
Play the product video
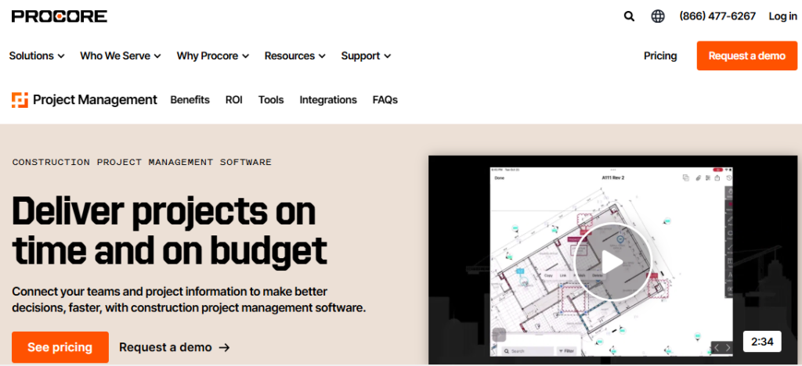coord(612,263)
